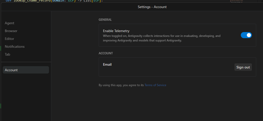Click the ACCOUNT section header
The width and height of the screenshot is (263, 121).
[x=106, y=53]
